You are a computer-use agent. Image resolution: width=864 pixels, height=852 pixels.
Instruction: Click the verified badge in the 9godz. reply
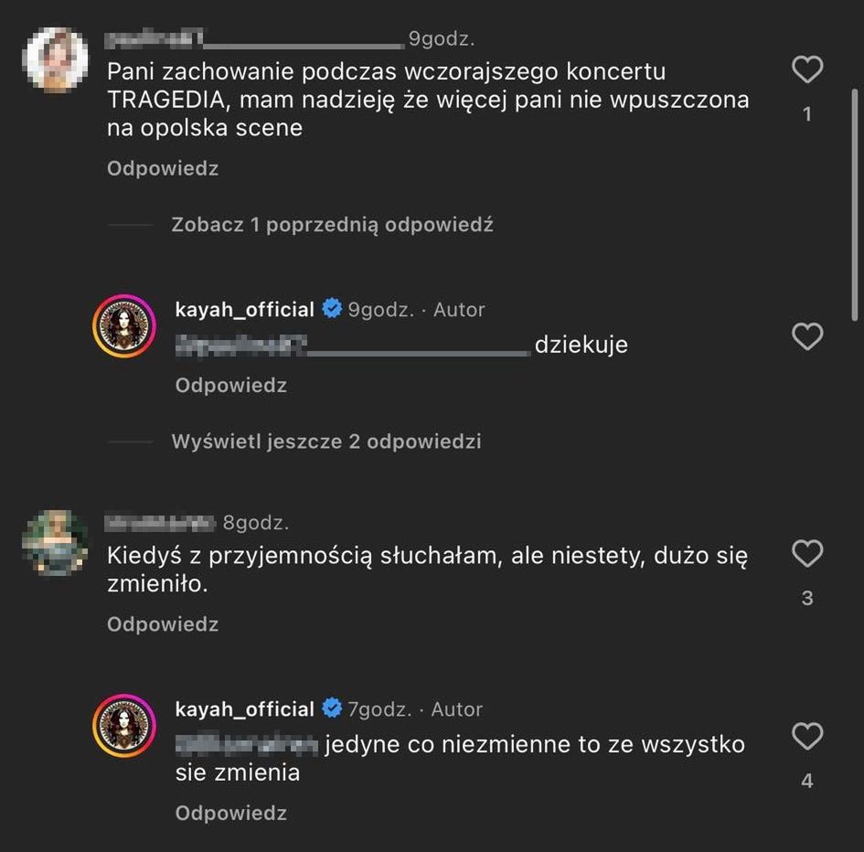[332, 309]
